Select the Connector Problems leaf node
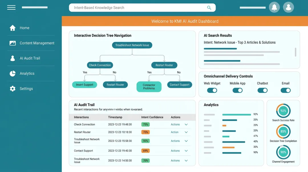 tap(149, 87)
